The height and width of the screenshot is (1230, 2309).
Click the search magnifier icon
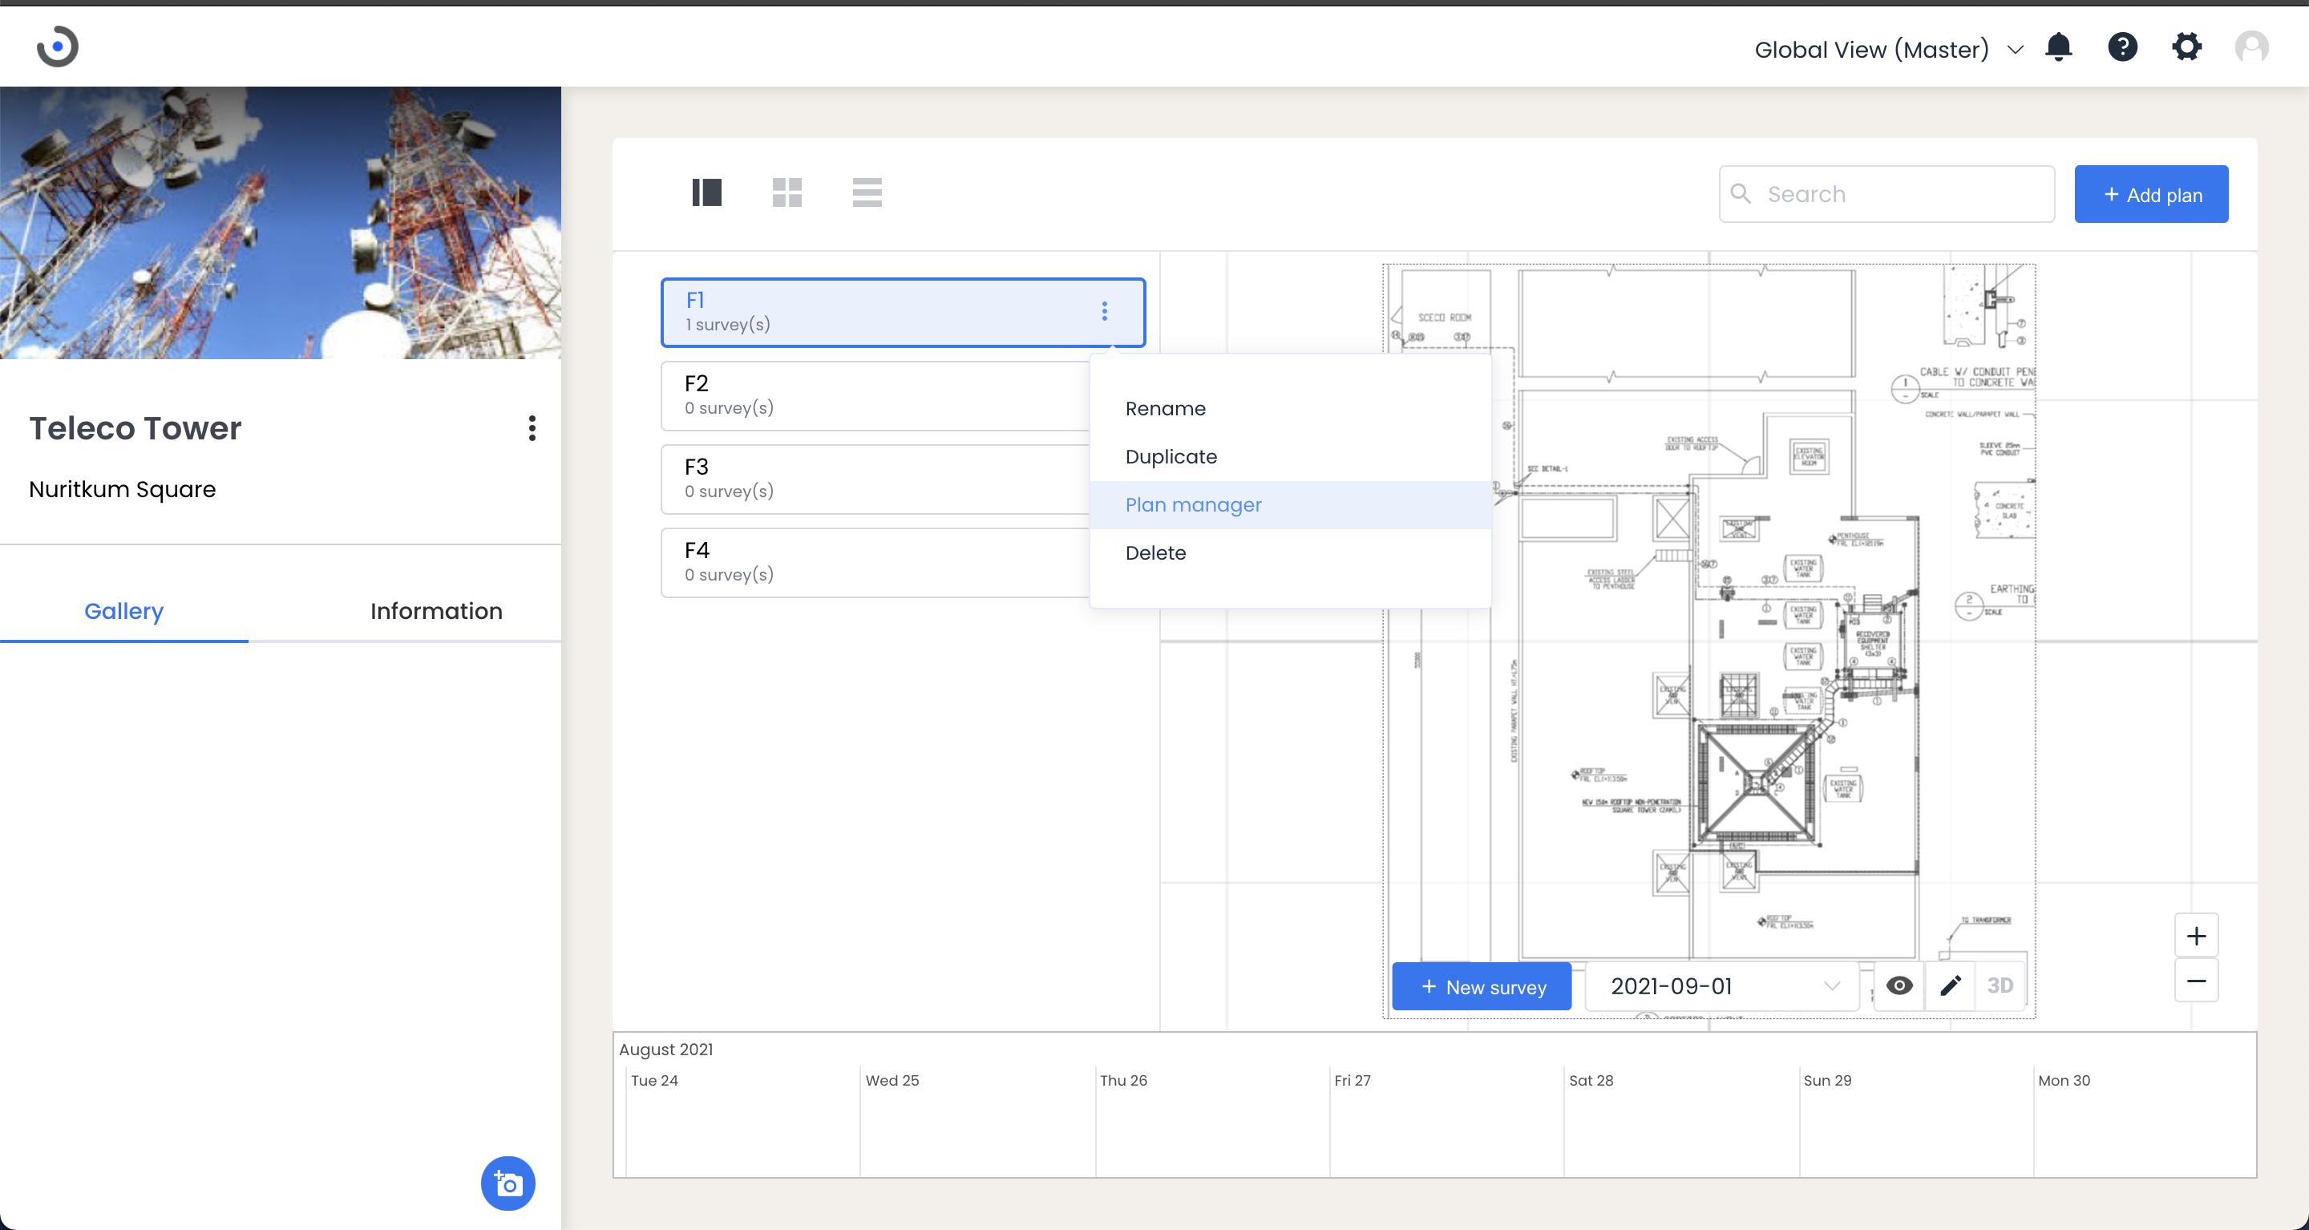pyautogui.click(x=1740, y=194)
